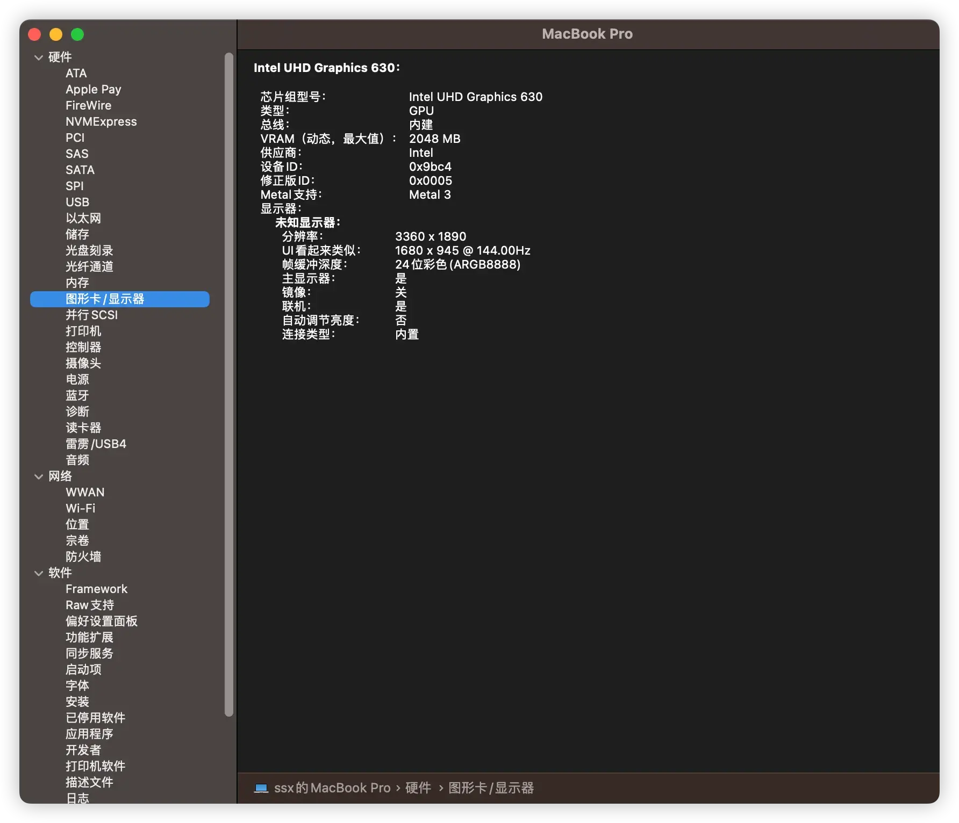Select Framework under software

tap(97, 589)
